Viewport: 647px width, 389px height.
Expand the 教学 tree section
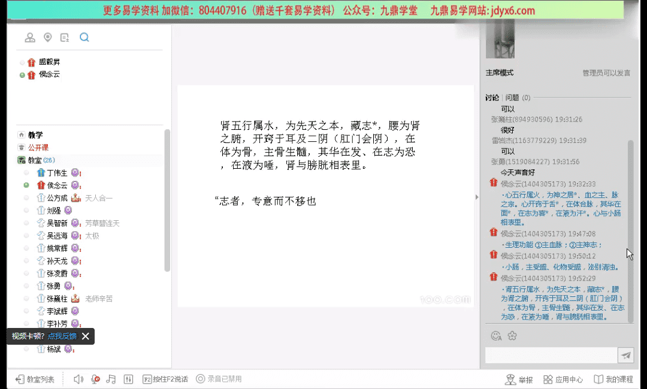(35, 135)
